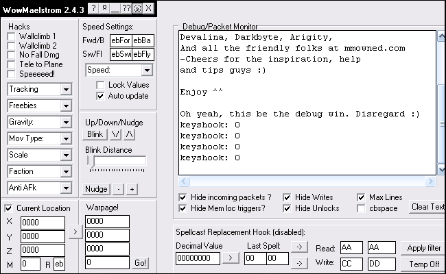Check Lock Values option
This screenshot has height=274, width=446.
coord(100,85)
